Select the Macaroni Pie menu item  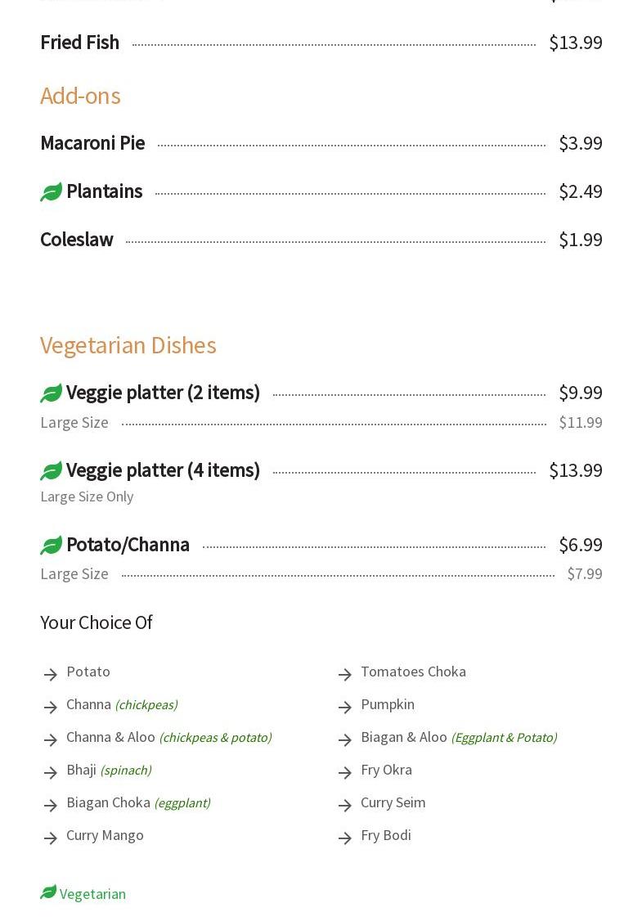[92, 143]
